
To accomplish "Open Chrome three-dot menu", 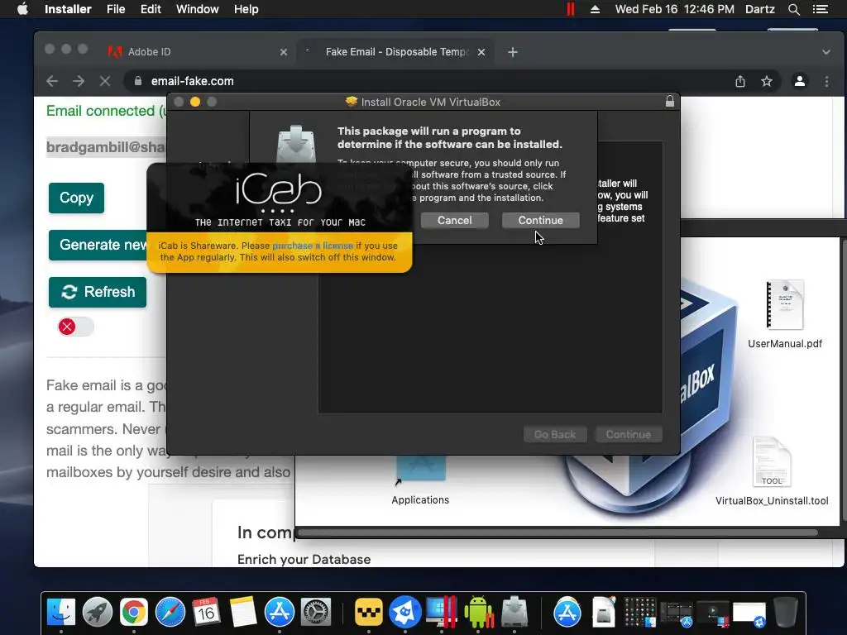I will tap(826, 81).
